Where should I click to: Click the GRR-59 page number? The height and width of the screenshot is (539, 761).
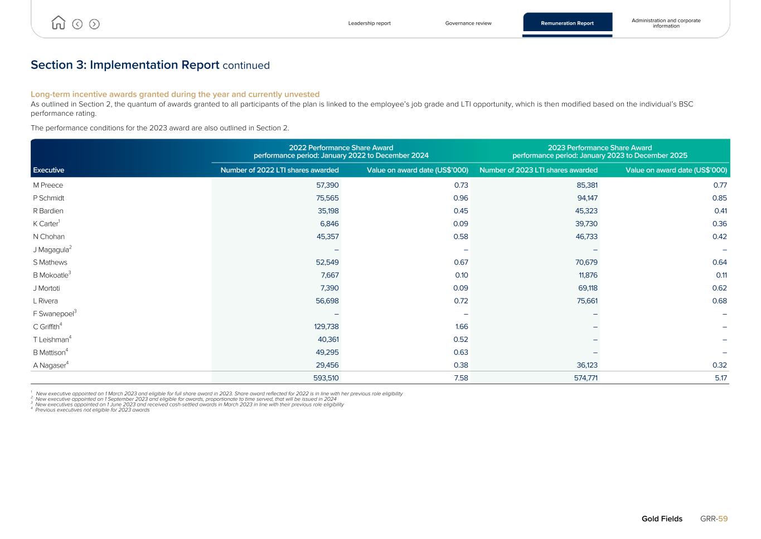(714, 519)
